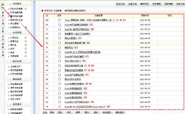
Task: Click the add icon beside 图片集
Action: coord(26,45)
